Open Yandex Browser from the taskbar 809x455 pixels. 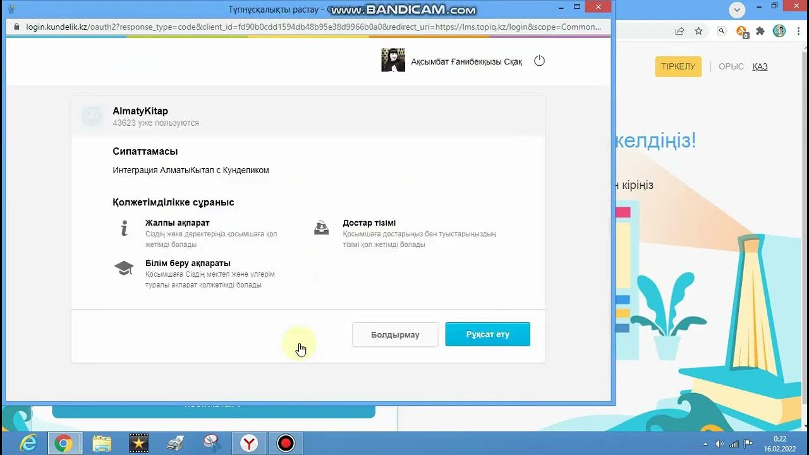coord(250,443)
